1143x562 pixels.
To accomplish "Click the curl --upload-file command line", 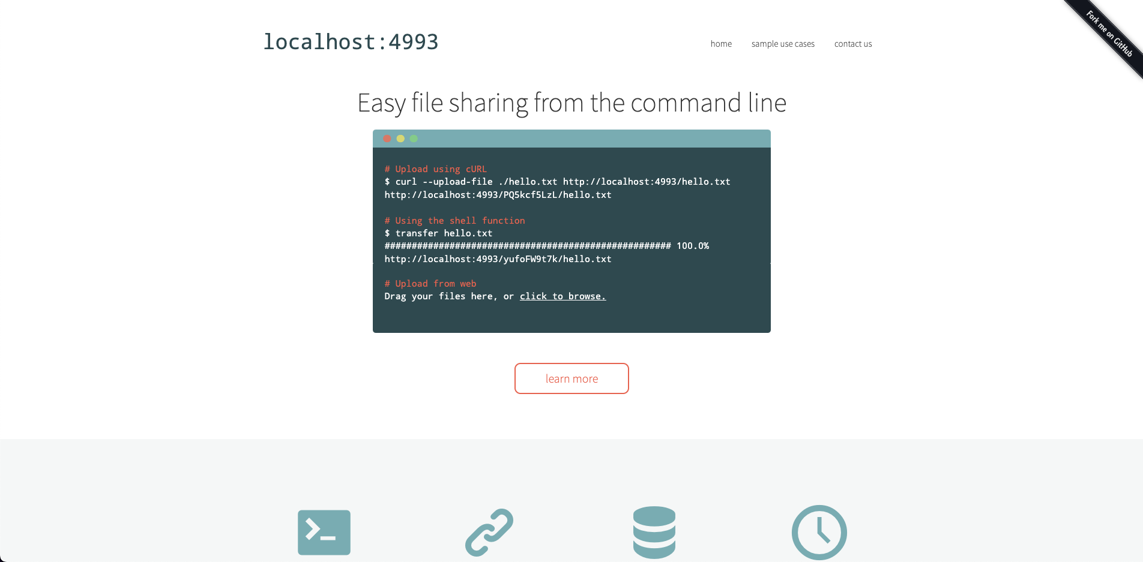I will (558, 182).
